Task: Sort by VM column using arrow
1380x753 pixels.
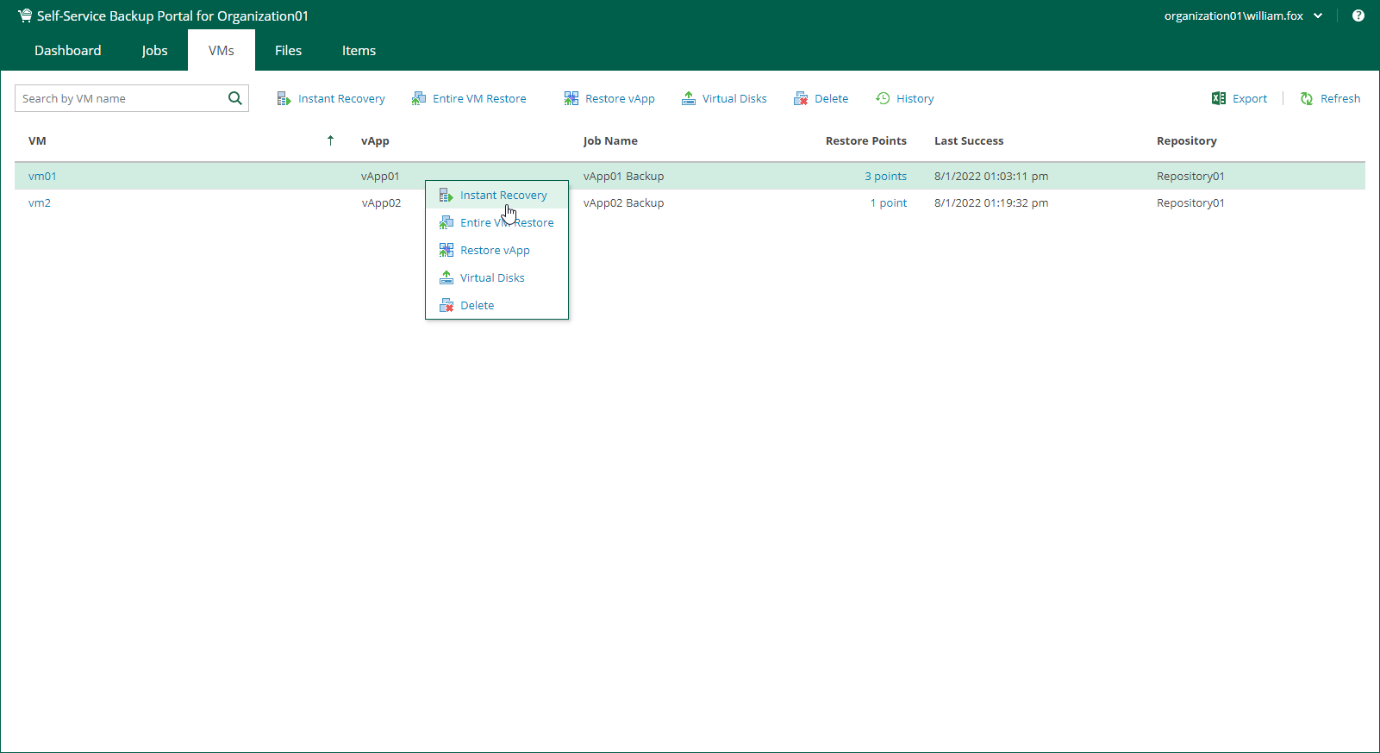Action: [x=330, y=140]
